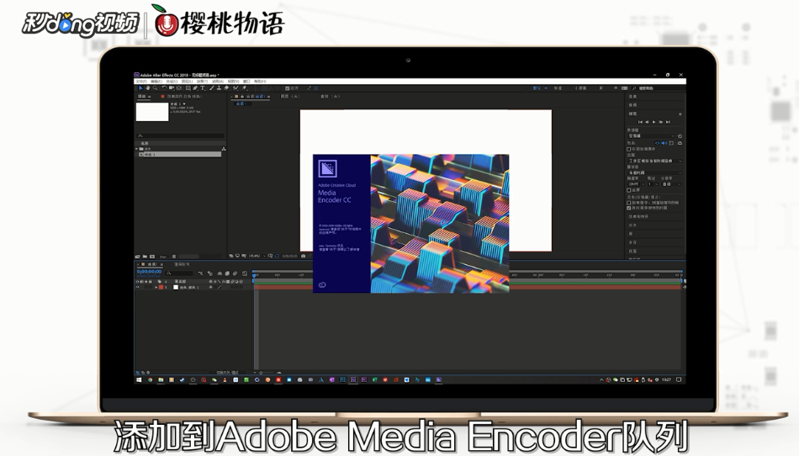Toggle the Snapping checkbox in toolbar
The image size is (799, 456).
coord(288,88)
